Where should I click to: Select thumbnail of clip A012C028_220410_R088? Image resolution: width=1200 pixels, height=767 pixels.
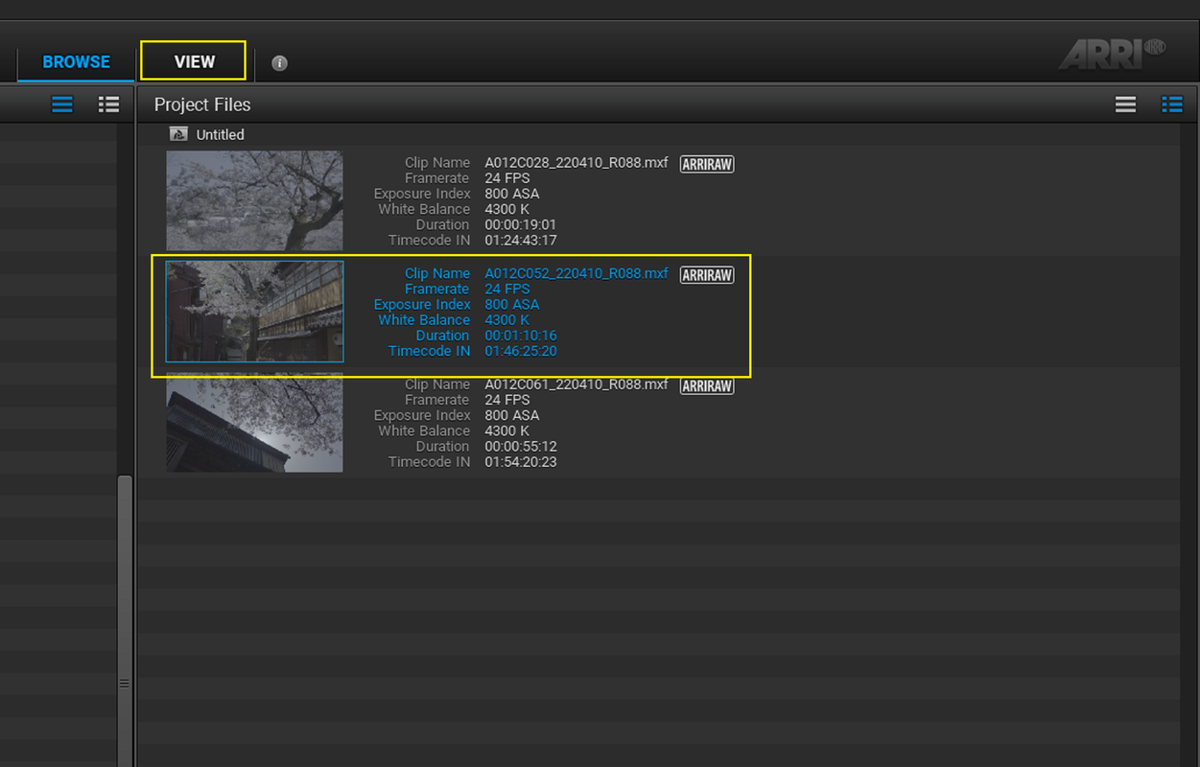click(x=254, y=200)
